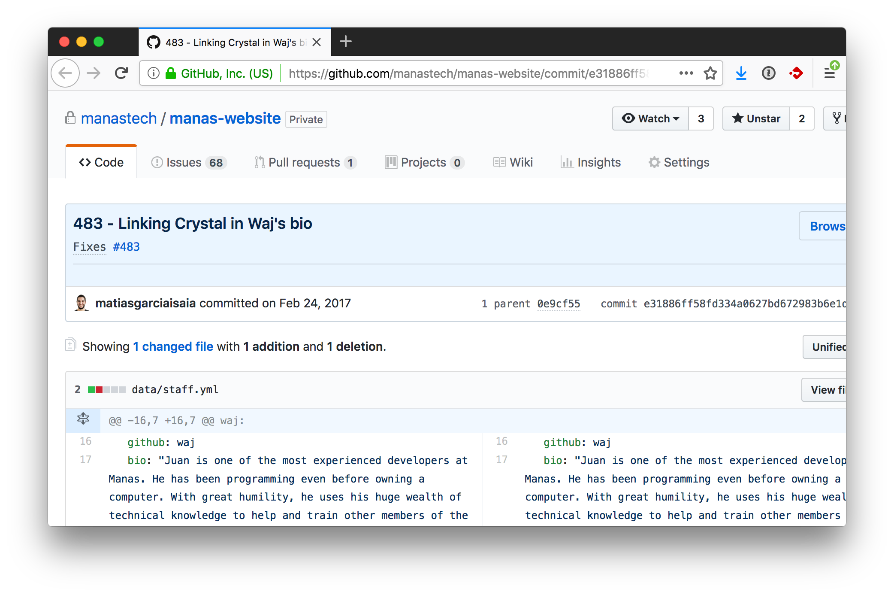Click the diffstat color bar for staff.yml
The height and width of the screenshot is (595, 894).
pos(106,390)
